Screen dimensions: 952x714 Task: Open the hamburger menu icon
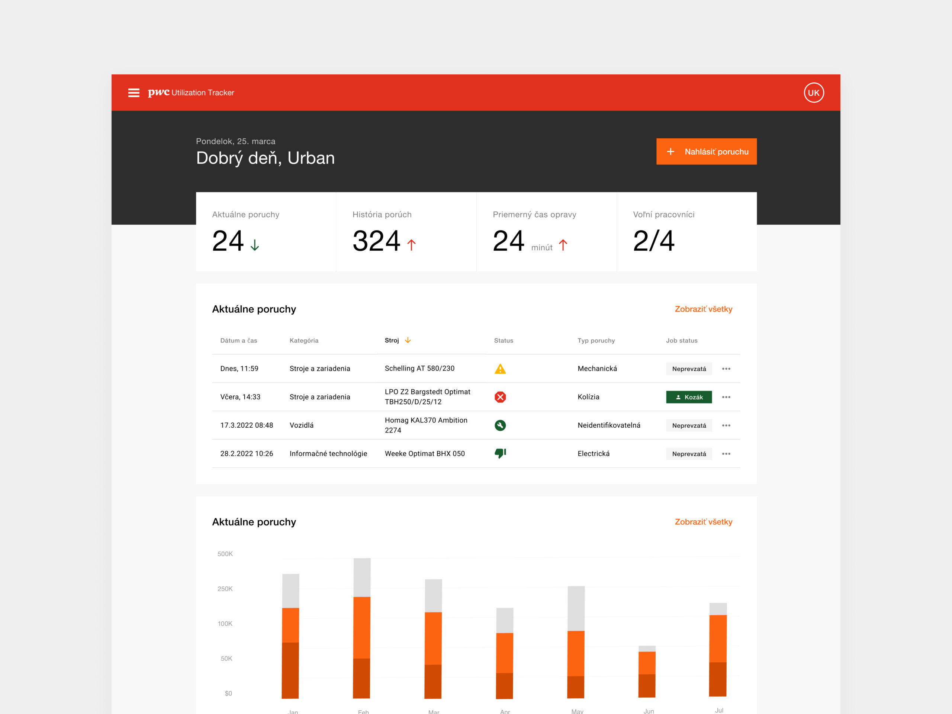(134, 93)
